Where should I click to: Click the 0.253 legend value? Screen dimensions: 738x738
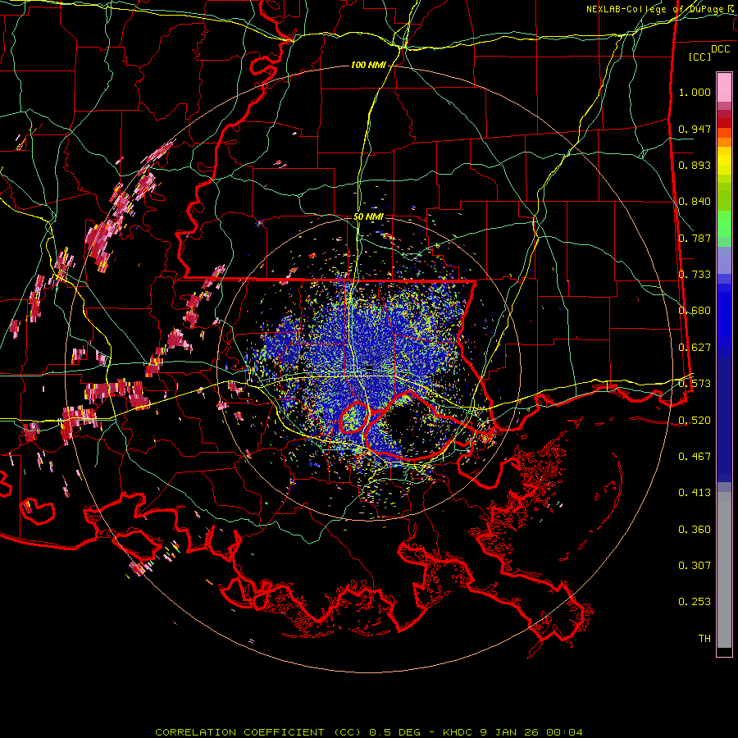tap(695, 602)
